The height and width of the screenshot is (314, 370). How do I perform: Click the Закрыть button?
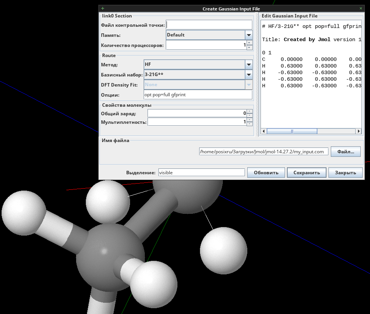pyautogui.click(x=346, y=172)
